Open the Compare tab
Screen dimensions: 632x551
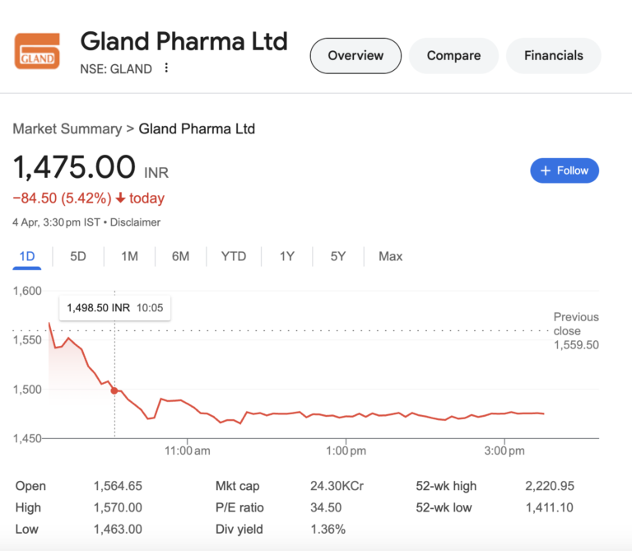click(453, 56)
